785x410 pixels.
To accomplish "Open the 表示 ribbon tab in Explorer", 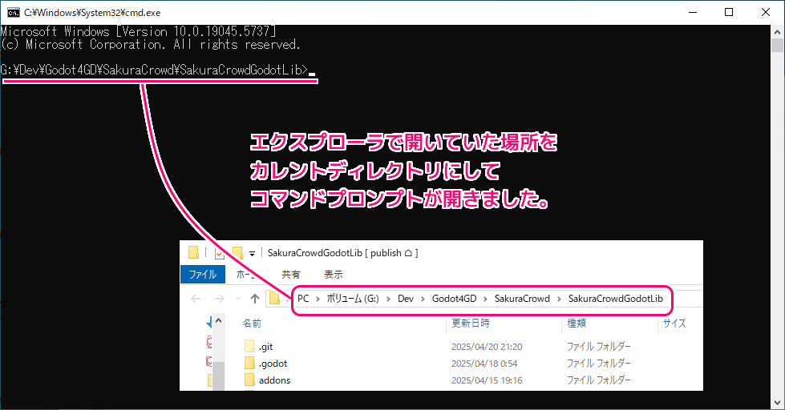I will pyautogui.click(x=334, y=275).
